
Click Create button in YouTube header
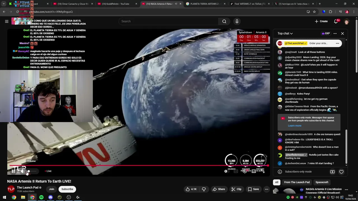tap(321, 21)
